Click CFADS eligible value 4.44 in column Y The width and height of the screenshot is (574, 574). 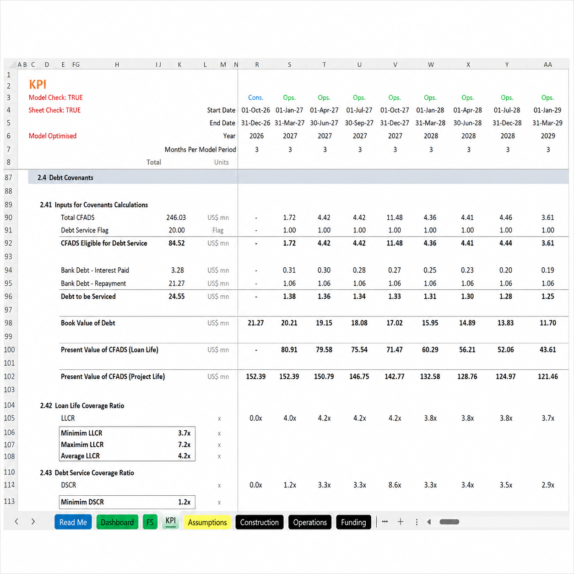click(x=506, y=244)
